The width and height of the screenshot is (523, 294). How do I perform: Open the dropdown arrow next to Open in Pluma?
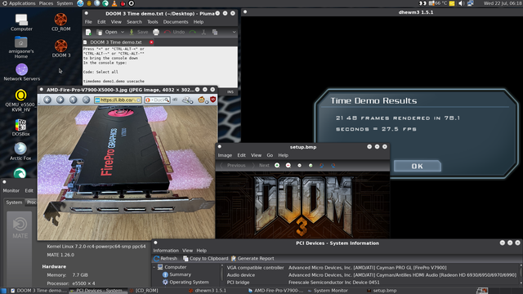point(123,32)
